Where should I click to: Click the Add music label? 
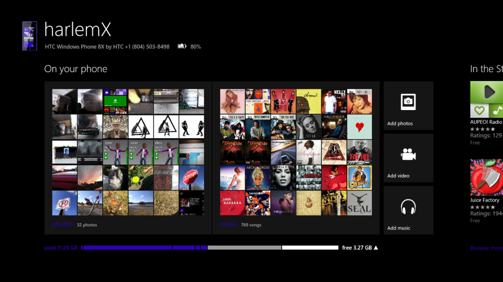pyautogui.click(x=398, y=228)
